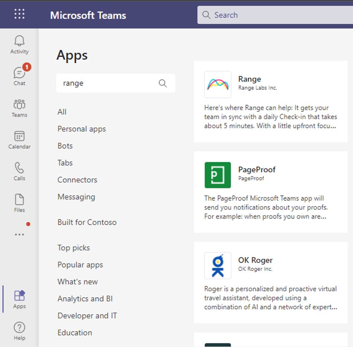Screen dimensions: 353x347
Task: Open the Activity bell icon
Action: click(19, 45)
